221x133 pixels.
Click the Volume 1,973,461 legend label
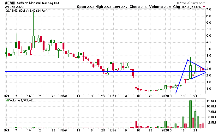click(x=21, y=100)
